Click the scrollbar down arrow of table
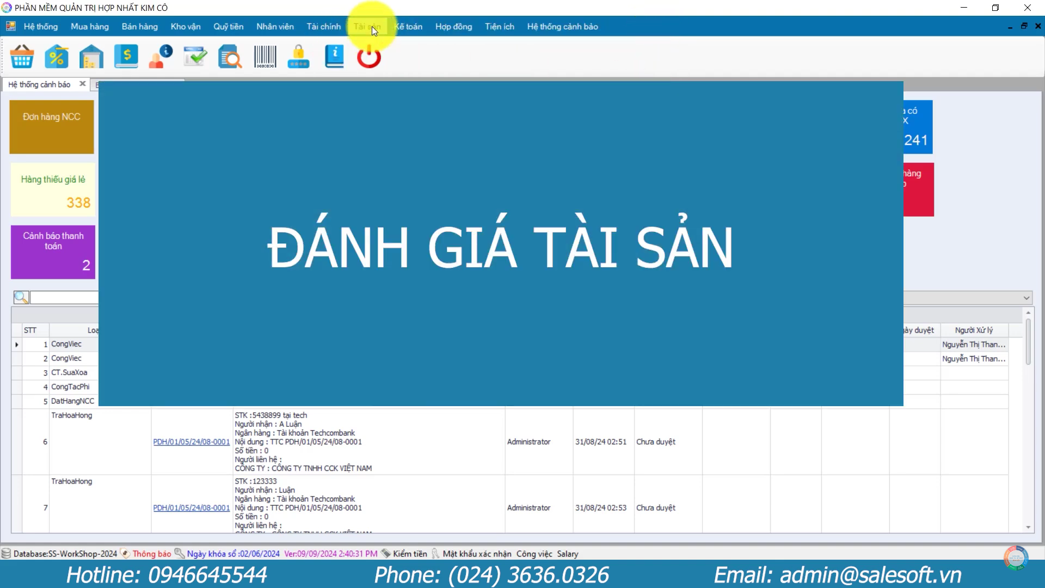 [x=1028, y=527]
